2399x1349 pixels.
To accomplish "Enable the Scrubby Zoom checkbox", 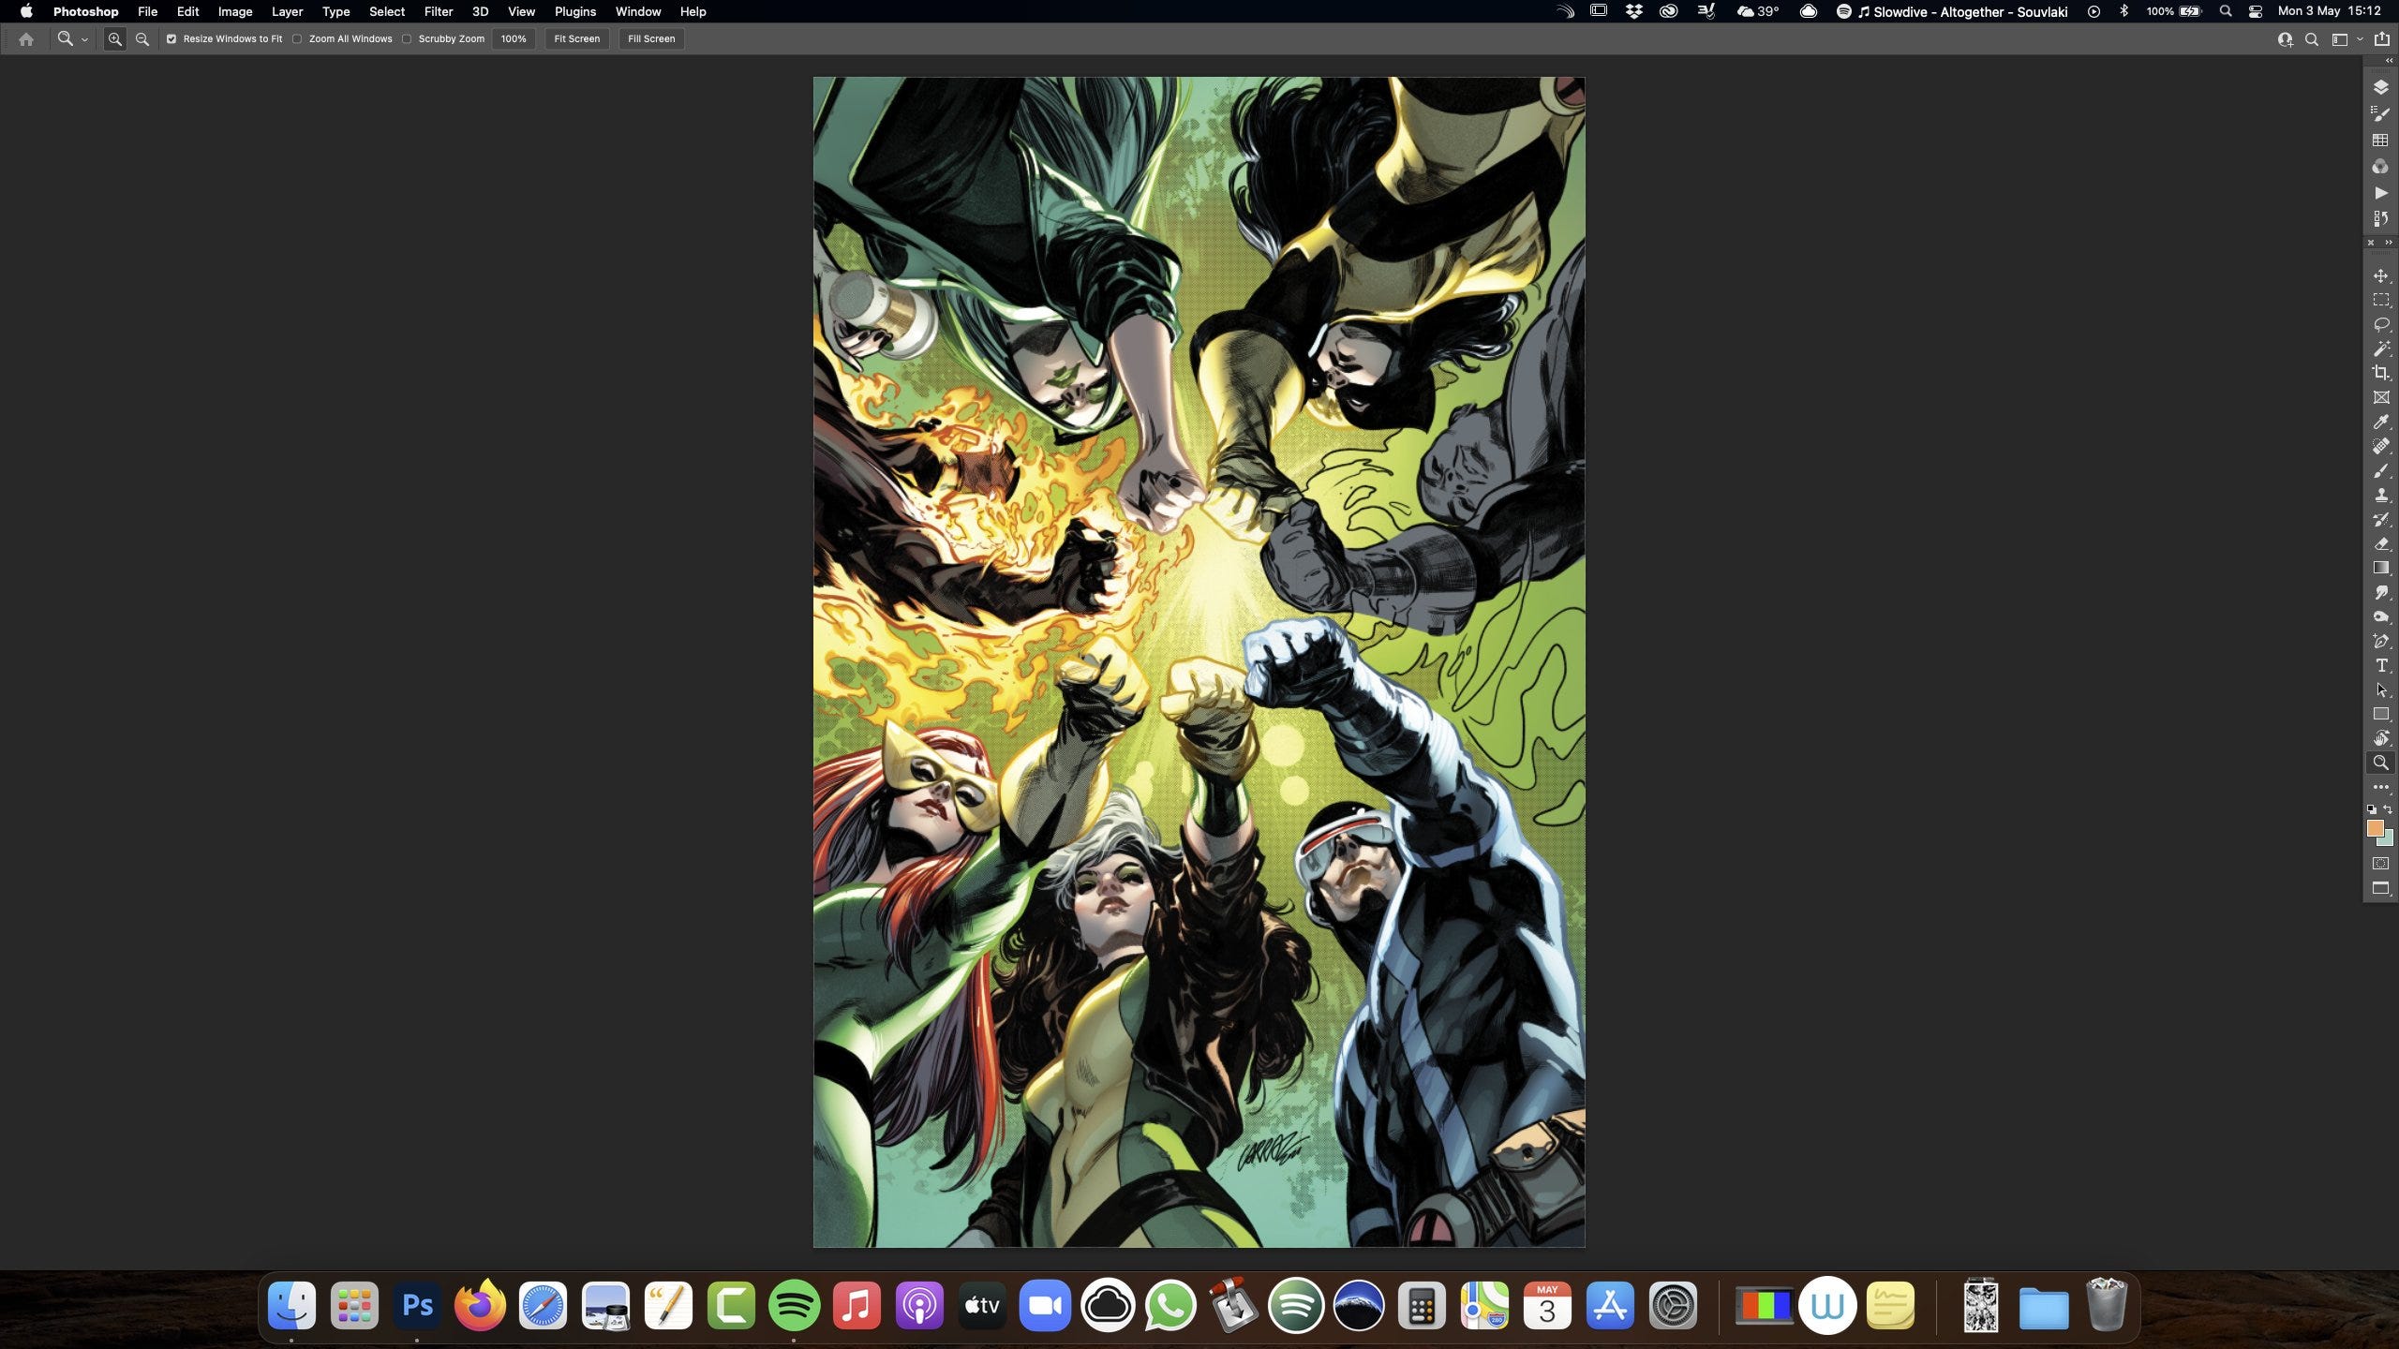I will click(407, 39).
